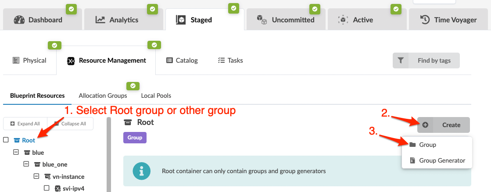The image size is (491, 192).
Task: Click the funnel filter icon
Action: point(400,60)
